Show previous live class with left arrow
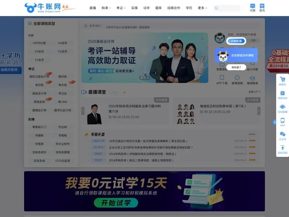 point(83,111)
